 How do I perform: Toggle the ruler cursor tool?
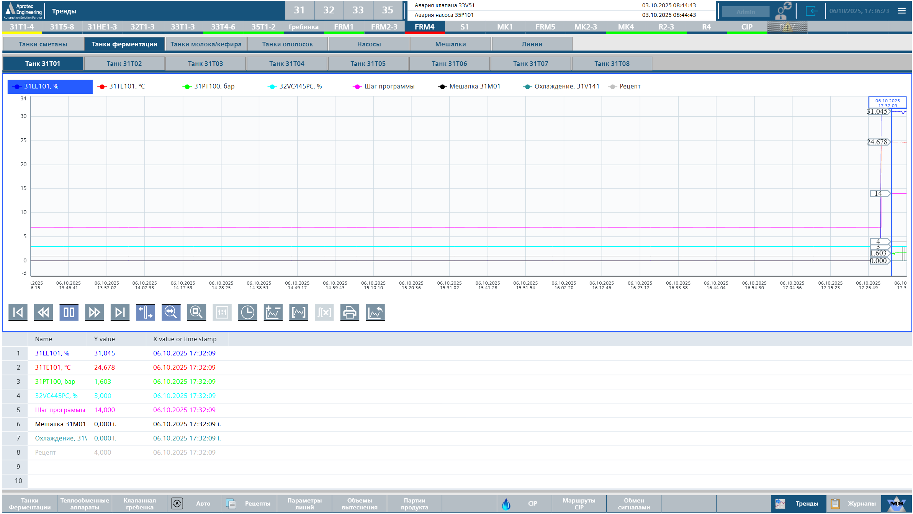[146, 312]
